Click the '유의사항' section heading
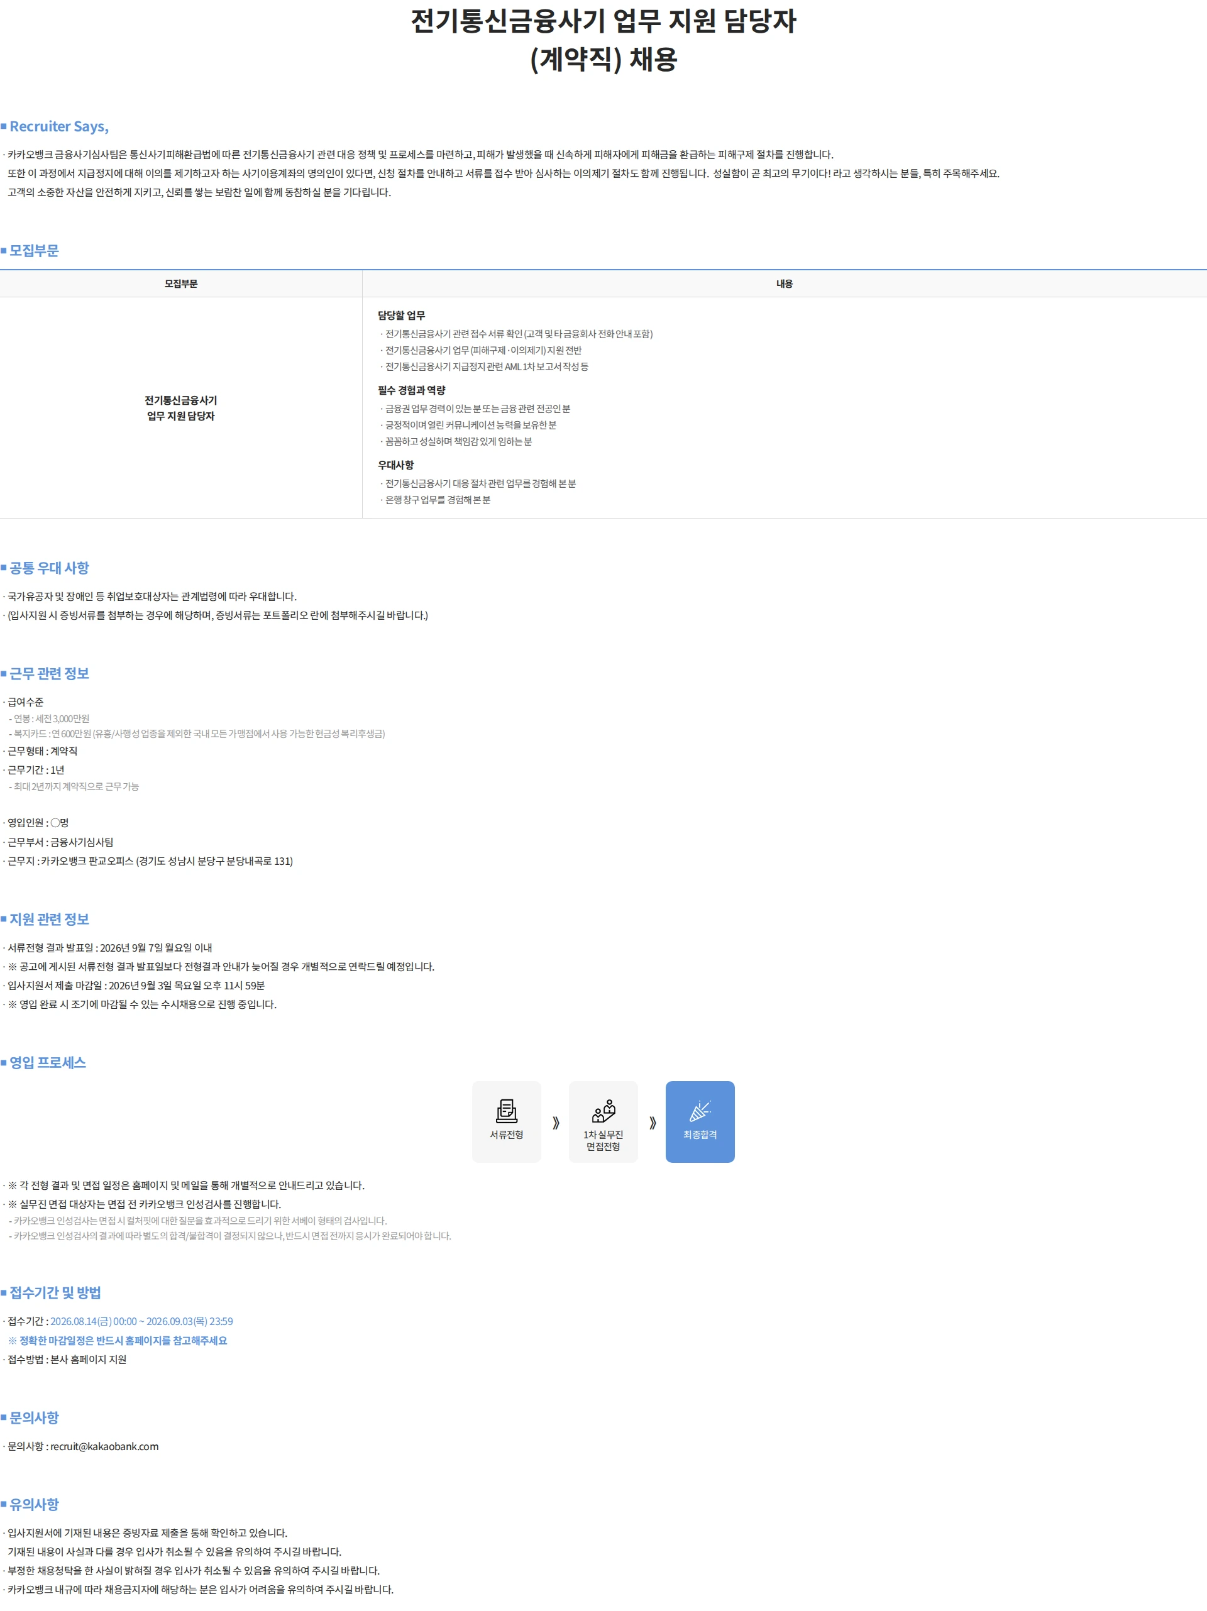Screen dimensions: 1207x1611 (x=34, y=1504)
